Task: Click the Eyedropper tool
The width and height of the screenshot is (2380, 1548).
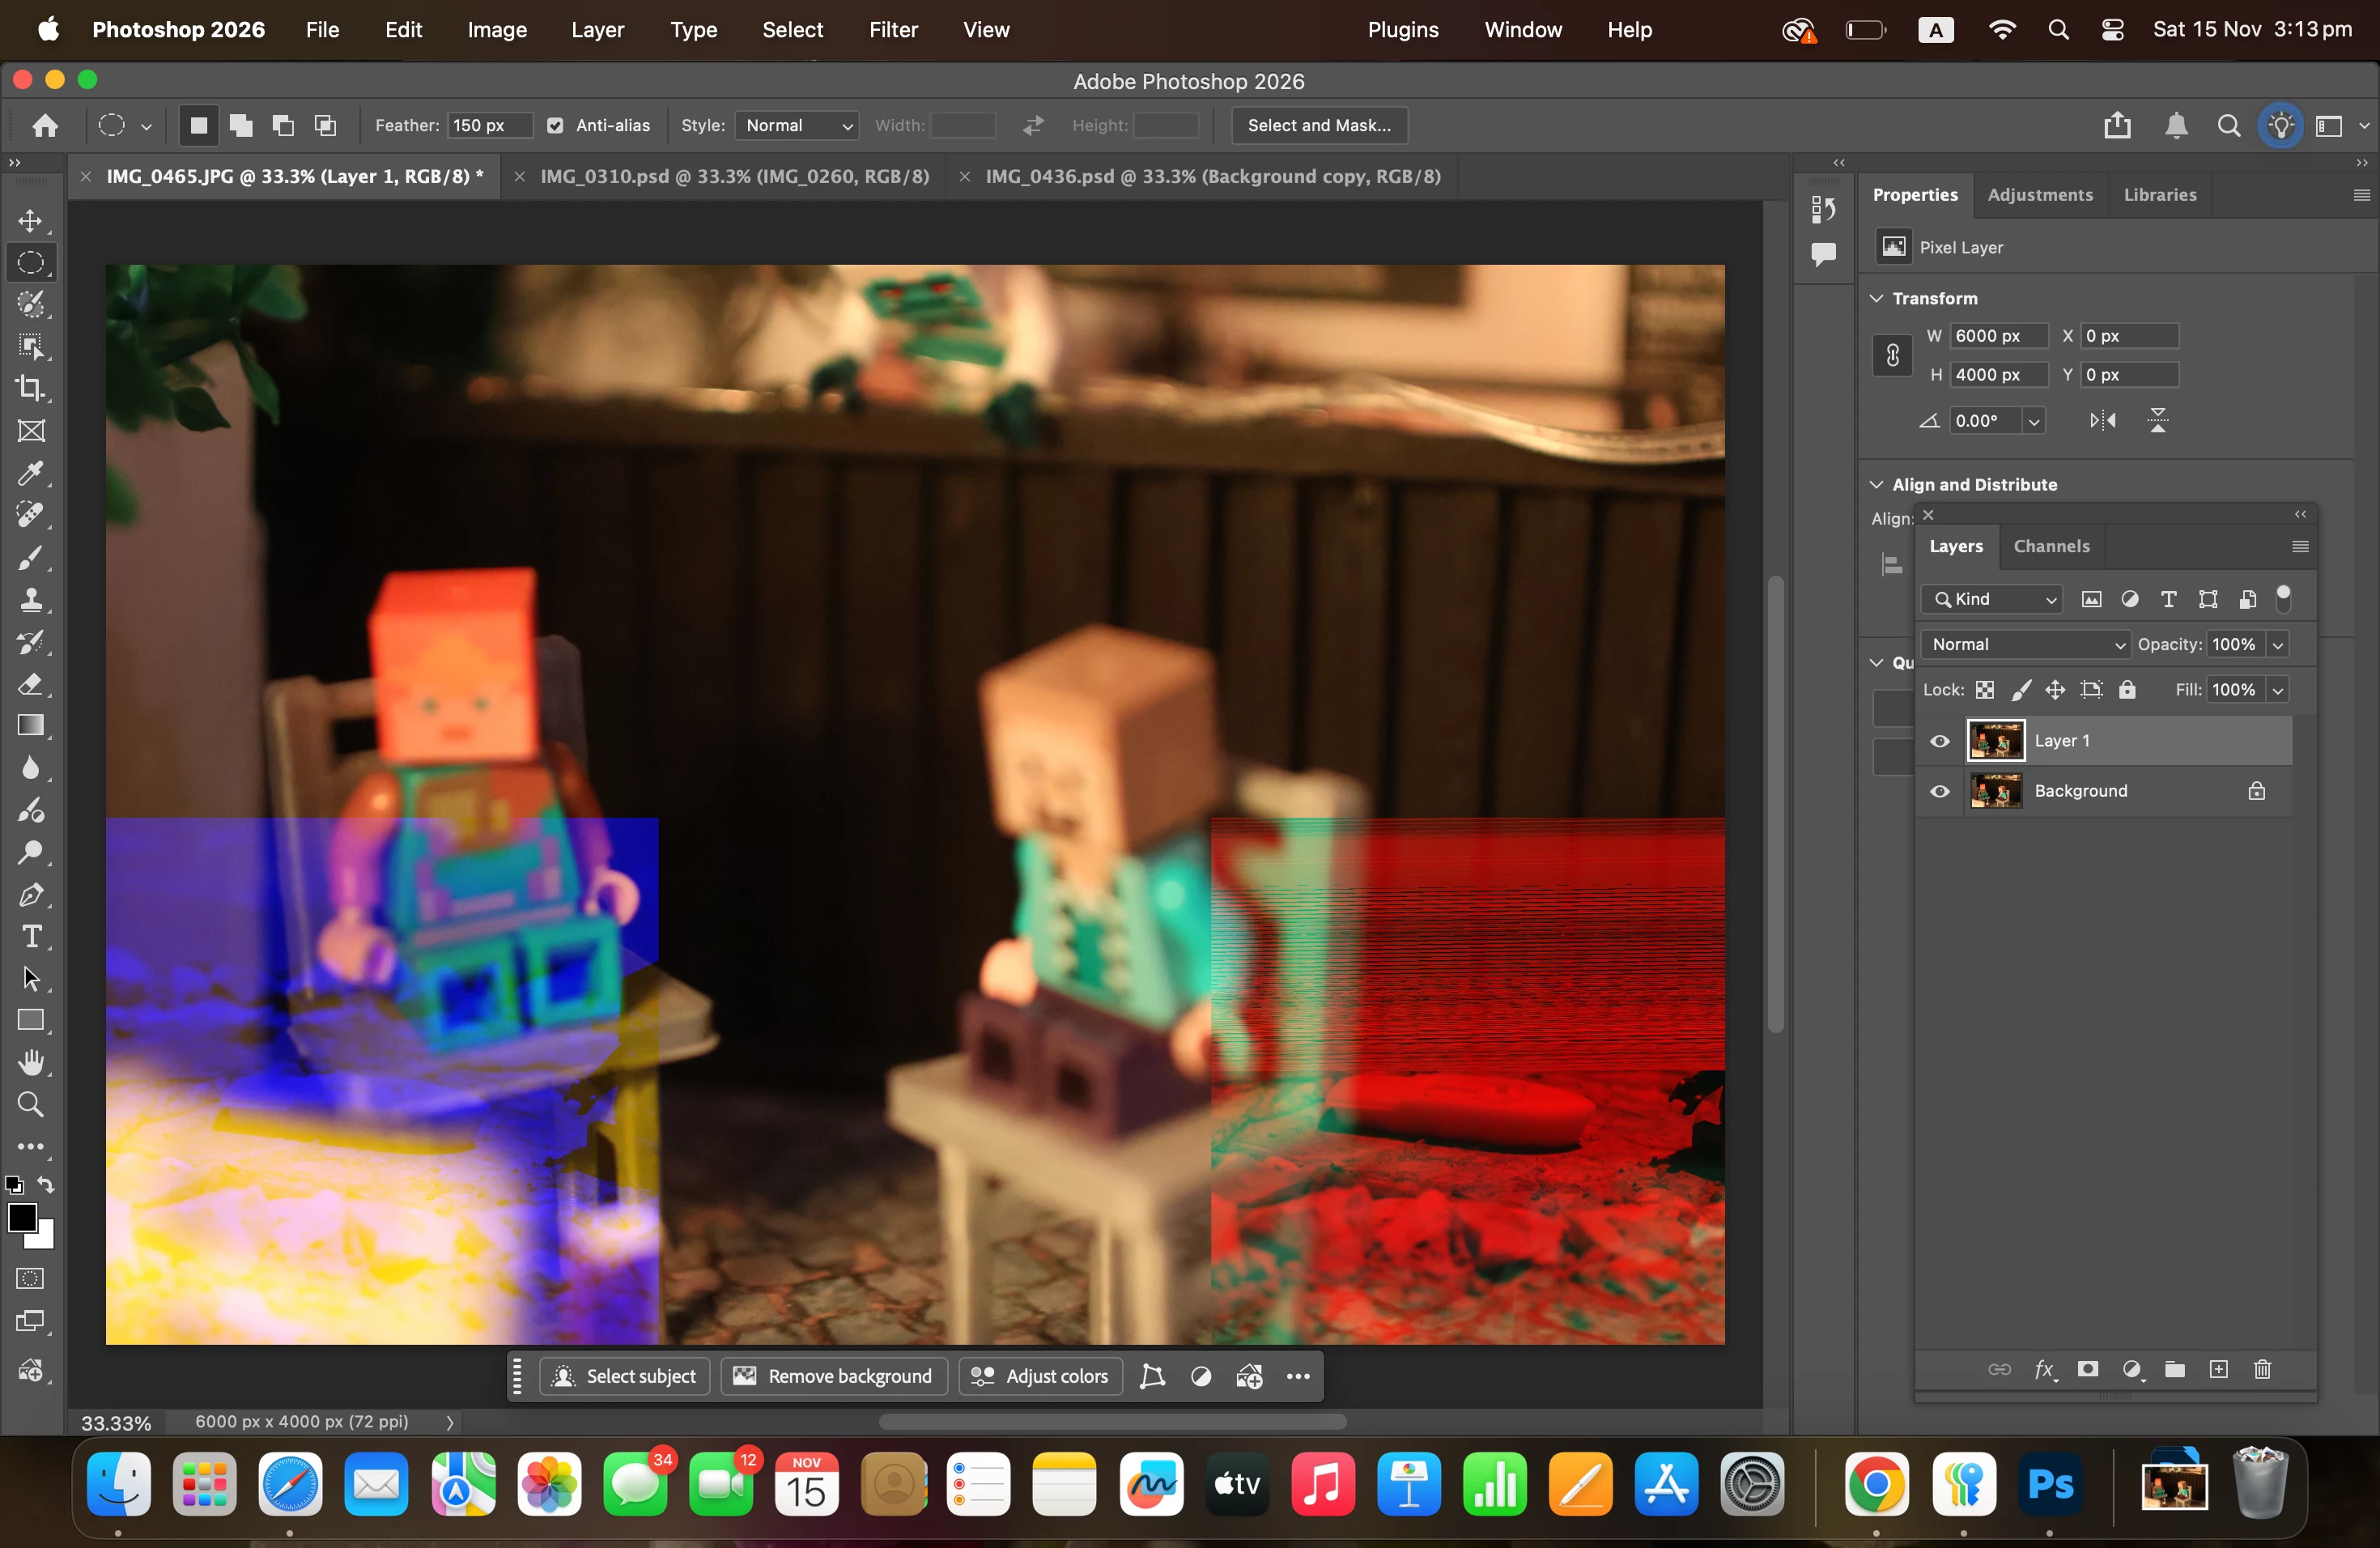Action: pyautogui.click(x=31, y=473)
